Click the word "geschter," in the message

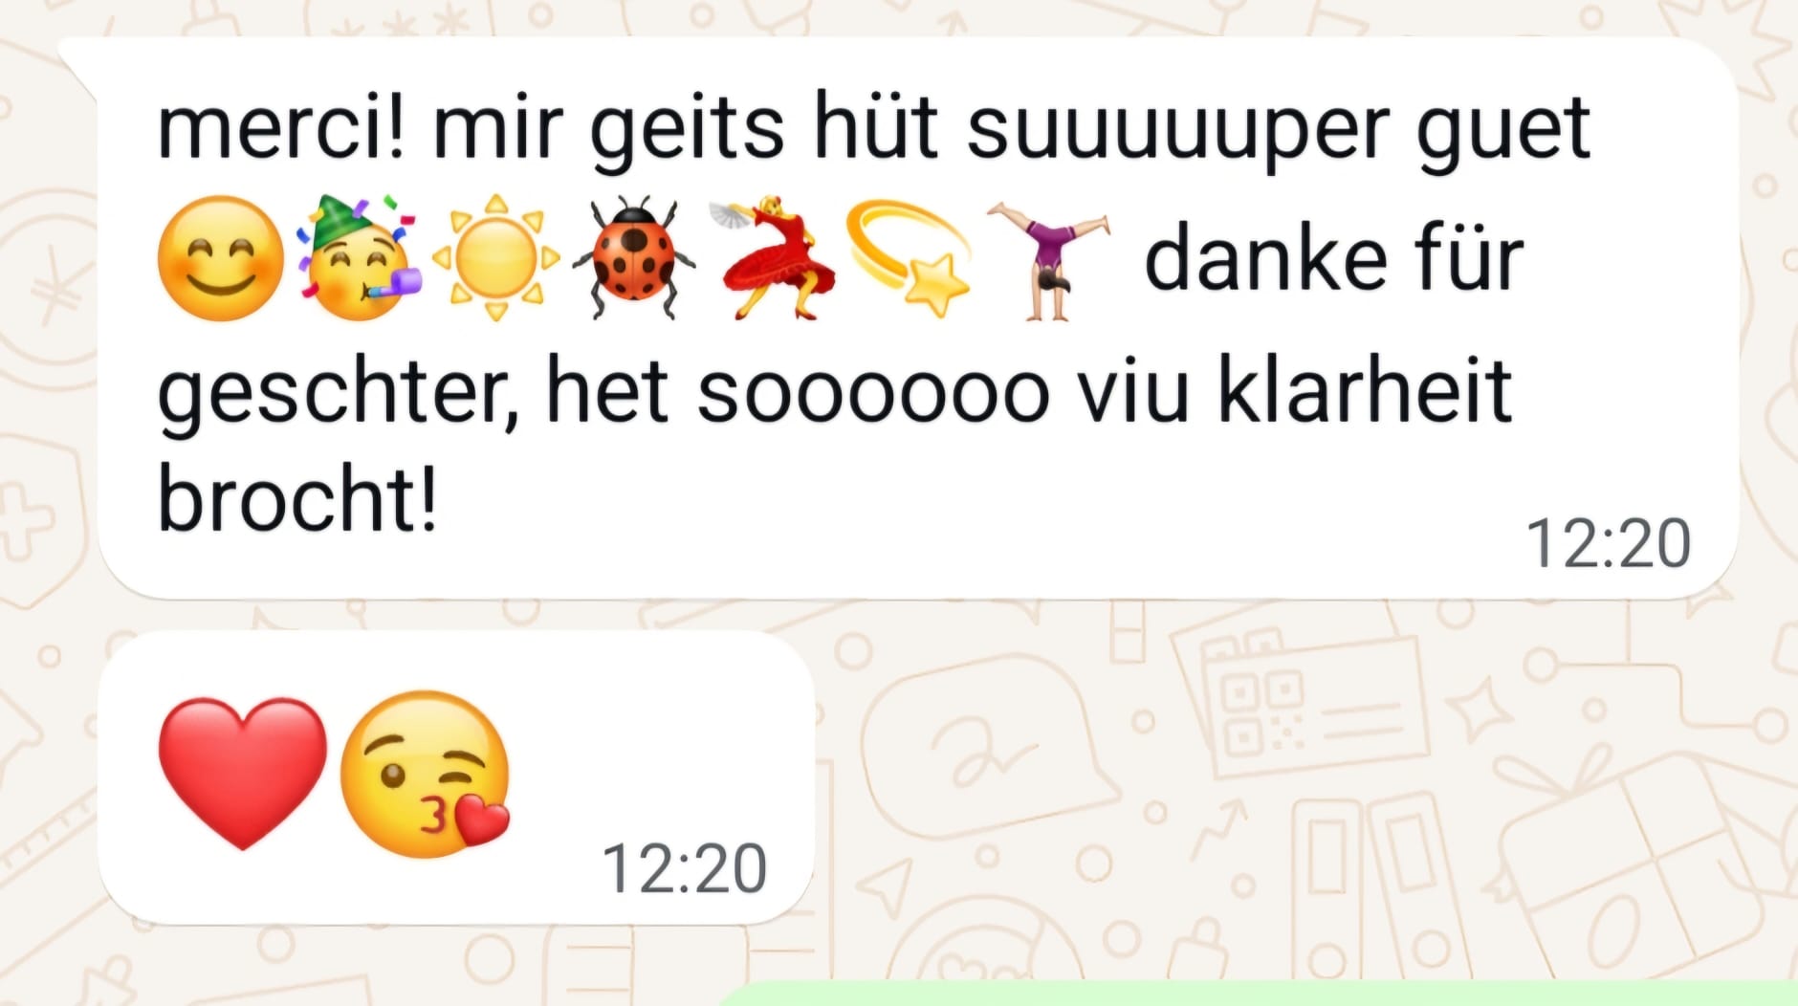(x=338, y=394)
